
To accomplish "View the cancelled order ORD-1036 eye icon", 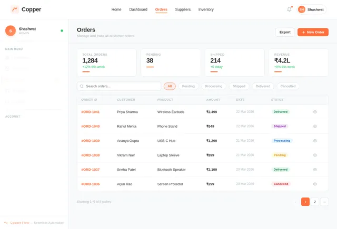I will [x=315, y=184].
